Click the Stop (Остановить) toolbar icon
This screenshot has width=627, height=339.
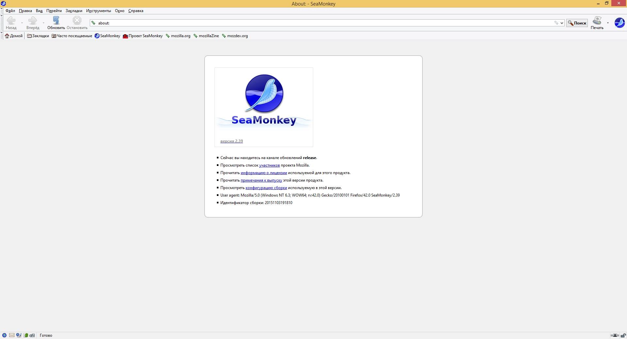coord(77,21)
